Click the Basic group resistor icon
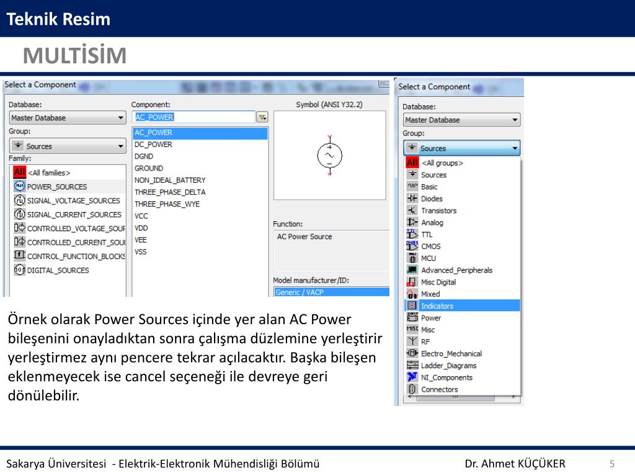The image size is (635, 476). (412, 186)
